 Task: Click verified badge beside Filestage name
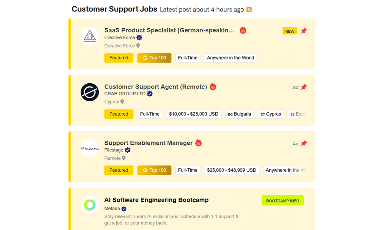click(128, 150)
